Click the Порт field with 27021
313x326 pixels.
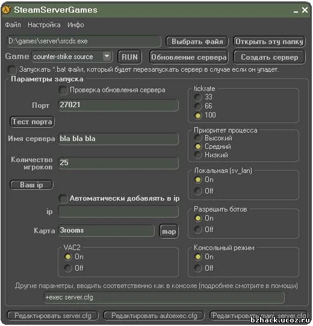click(119, 105)
